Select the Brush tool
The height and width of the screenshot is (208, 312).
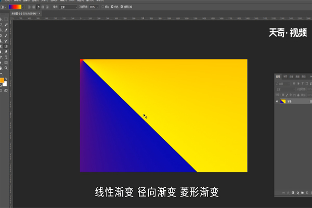click(x=6, y=35)
